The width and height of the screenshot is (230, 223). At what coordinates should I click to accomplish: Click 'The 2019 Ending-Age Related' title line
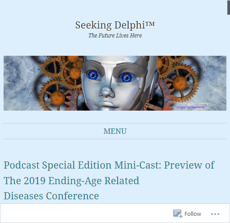pos(71,181)
